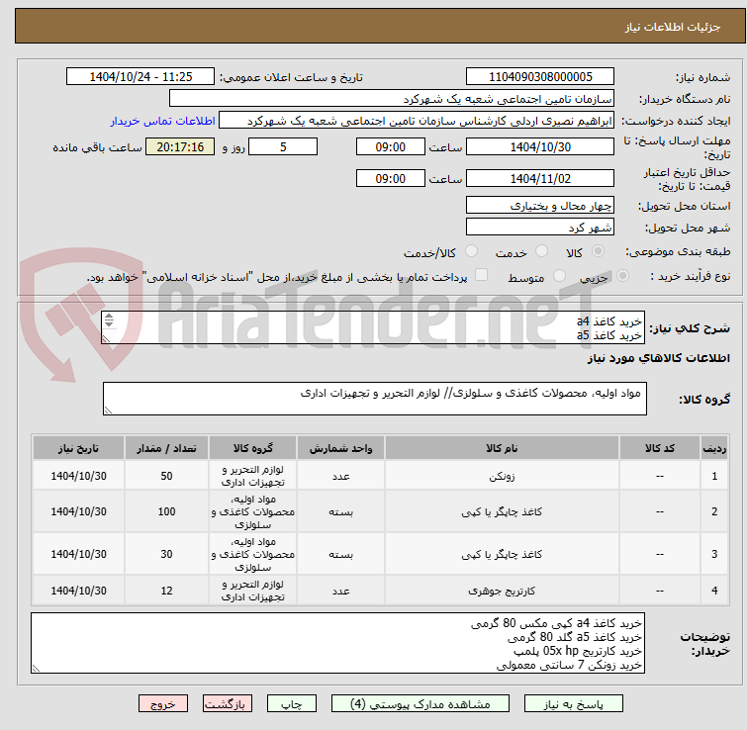Click the کارتریج جوهری item name cell
The height and width of the screenshot is (730, 747).
[x=502, y=591]
